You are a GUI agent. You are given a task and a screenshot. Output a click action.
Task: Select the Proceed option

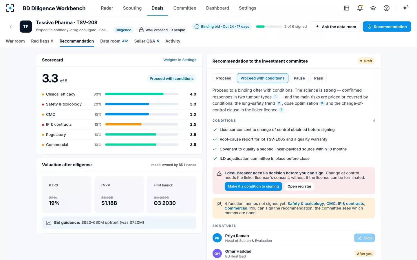tap(224, 78)
